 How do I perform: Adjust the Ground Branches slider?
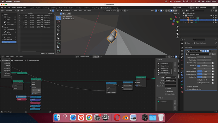point(204,71)
